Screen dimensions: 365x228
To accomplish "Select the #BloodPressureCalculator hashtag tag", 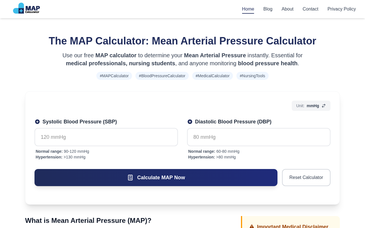I will coord(162,76).
